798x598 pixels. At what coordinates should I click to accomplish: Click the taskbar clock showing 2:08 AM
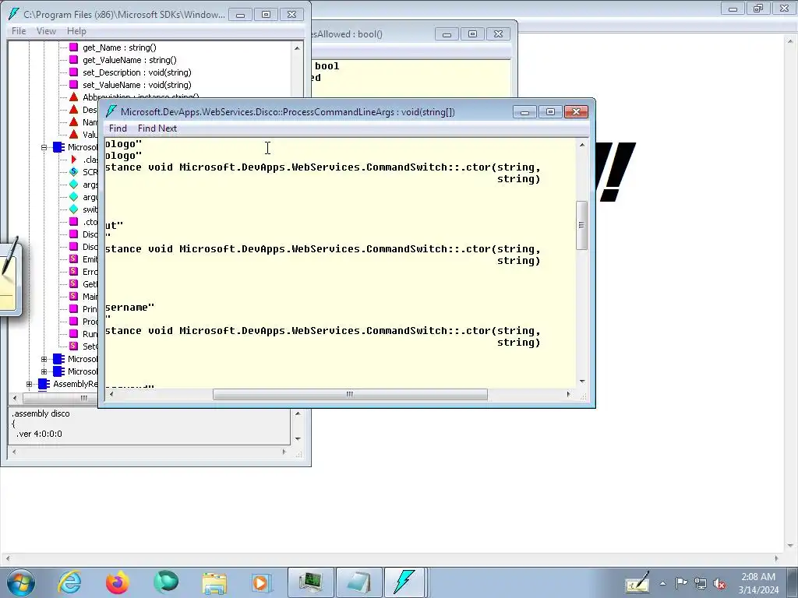click(758, 583)
